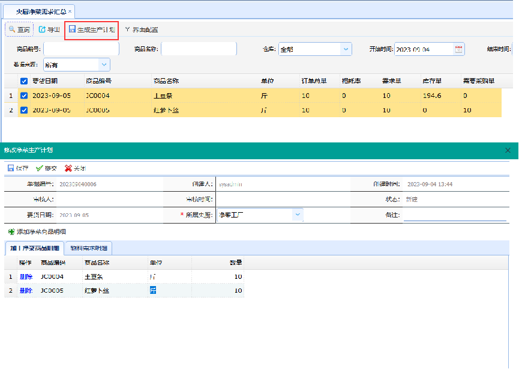Click the 状态 value 新建

412,200
